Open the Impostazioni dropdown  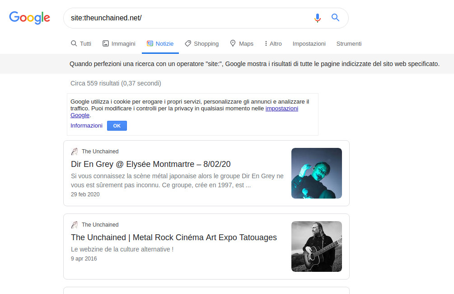click(309, 43)
